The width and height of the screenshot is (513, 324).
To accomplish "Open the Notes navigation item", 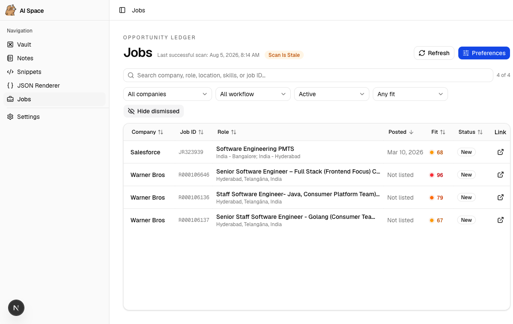I will coord(54,58).
